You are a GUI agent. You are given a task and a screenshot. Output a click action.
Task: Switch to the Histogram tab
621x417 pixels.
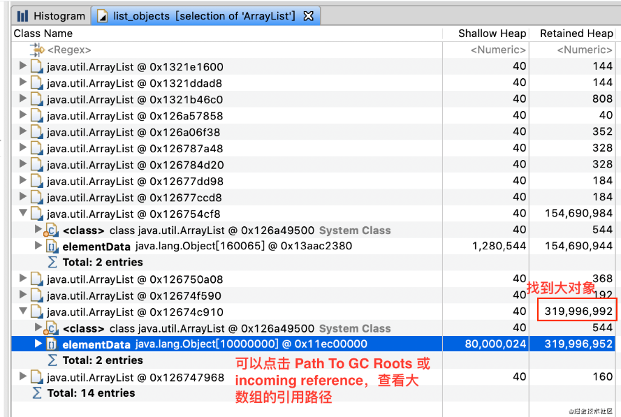59,15
